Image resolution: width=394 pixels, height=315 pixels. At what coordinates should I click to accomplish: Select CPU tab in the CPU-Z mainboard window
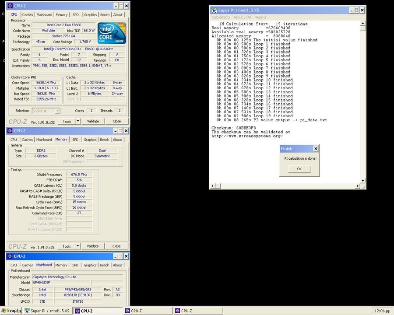tap(14, 265)
